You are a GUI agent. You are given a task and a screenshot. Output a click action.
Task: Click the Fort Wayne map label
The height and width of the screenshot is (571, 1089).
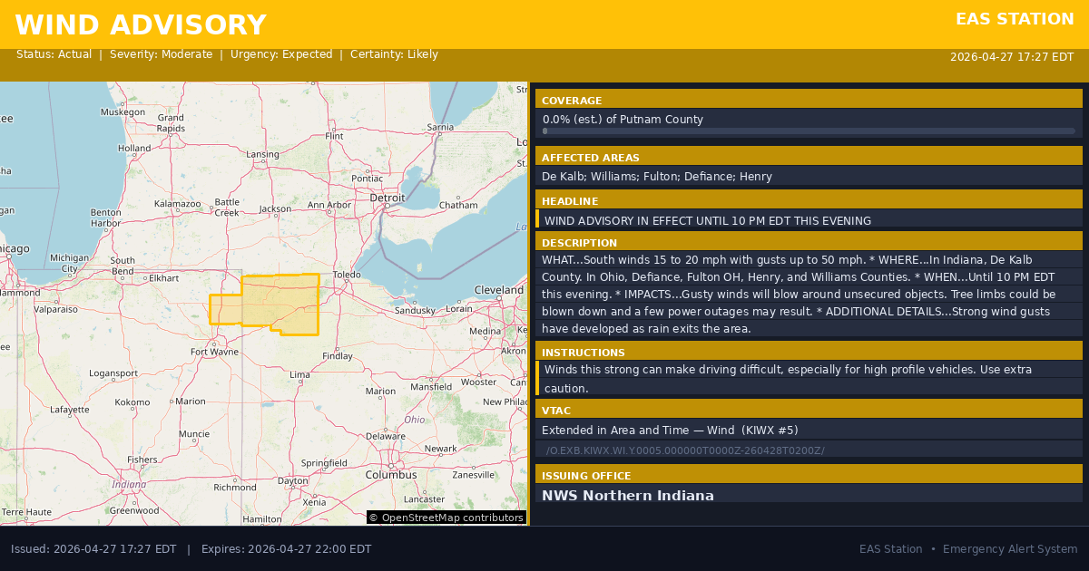214,352
